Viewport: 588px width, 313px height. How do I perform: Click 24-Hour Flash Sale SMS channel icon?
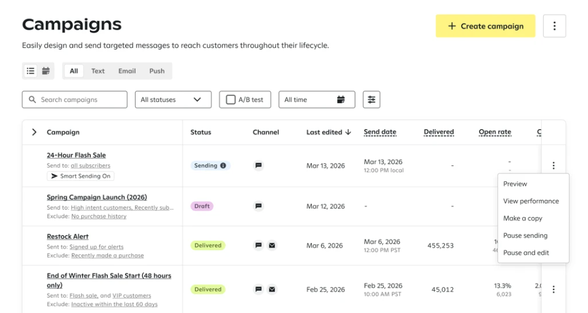pos(258,165)
